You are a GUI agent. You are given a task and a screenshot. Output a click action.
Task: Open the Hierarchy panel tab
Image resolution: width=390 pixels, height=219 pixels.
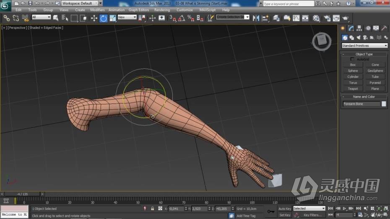click(x=359, y=28)
